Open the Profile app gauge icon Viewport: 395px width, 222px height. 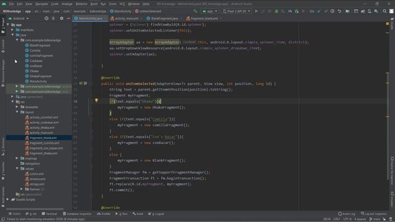coord(290,11)
